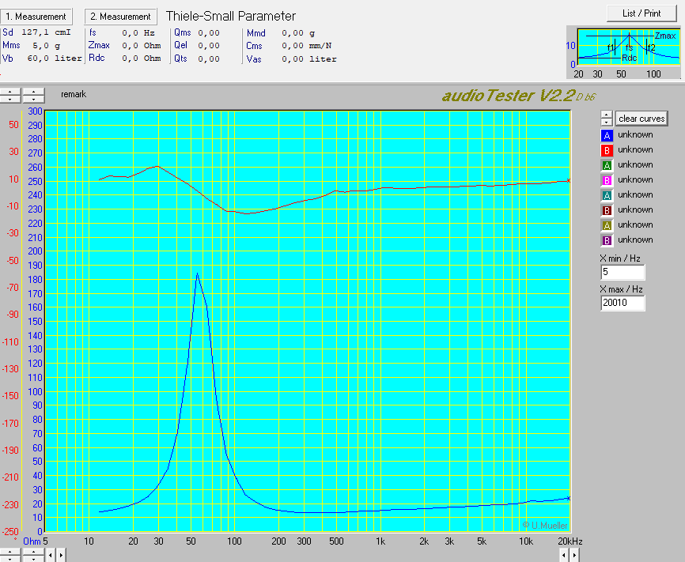Image resolution: width=685 pixels, height=562 pixels.
Task: Click the unknown label of olive A curve
Action: coord(635,224)
